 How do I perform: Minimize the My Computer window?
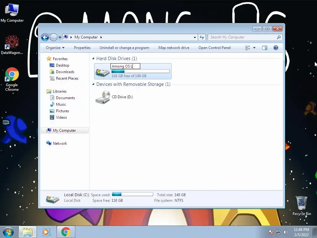(x=257, y=29)
